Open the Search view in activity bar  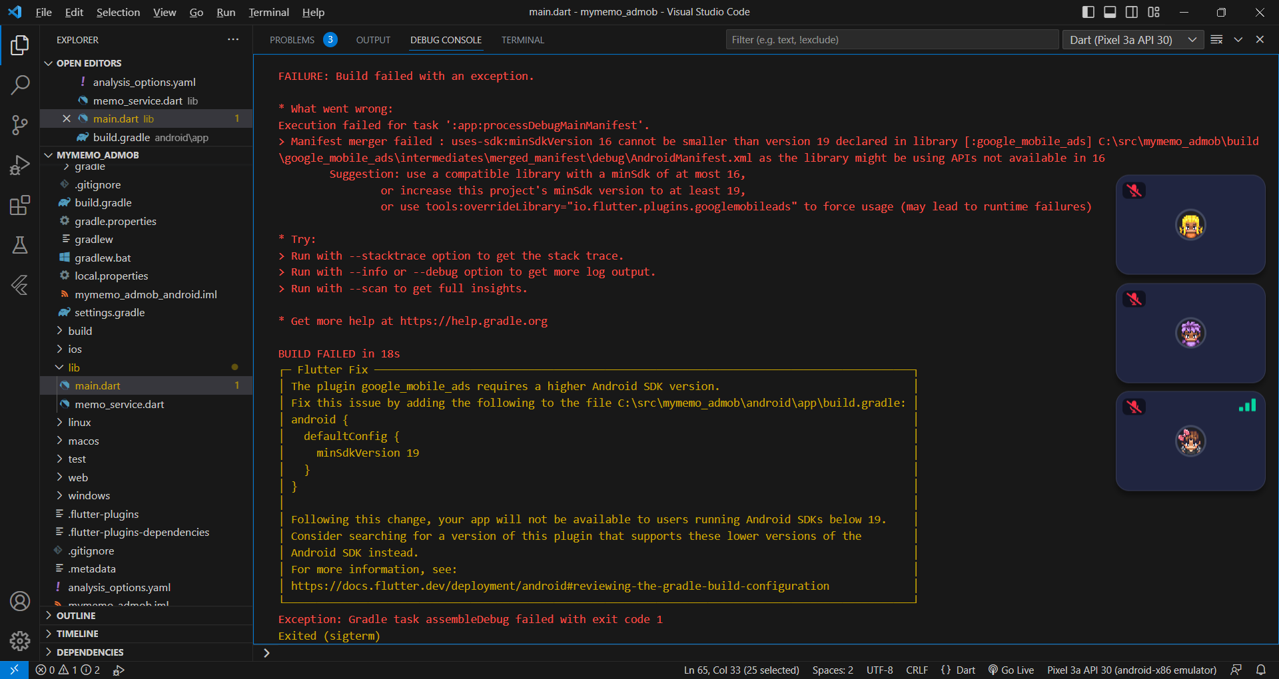20,85
